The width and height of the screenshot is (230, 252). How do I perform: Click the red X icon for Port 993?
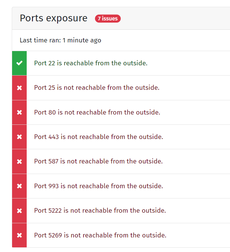pos(19,186)
